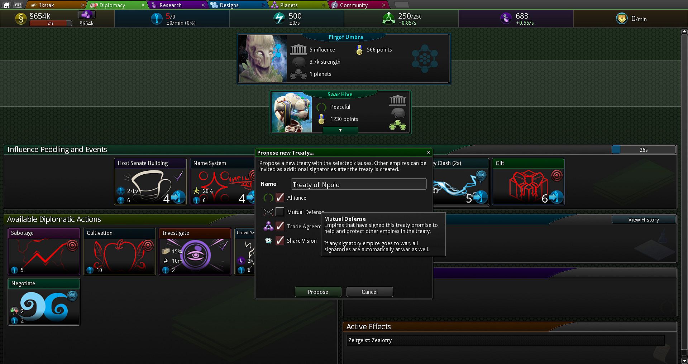Open the Sabotage diplomatic action card

click(44, 251)
